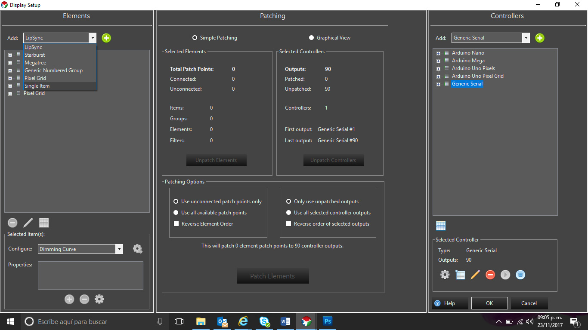Choose Single Item from the open Add list
The width and height of the screenshot is (588, 330).
pos(60,86)
